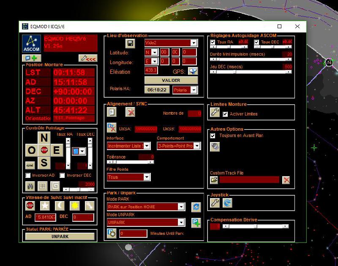The height and width of the screenshot is (266, 338).
Task: Open the Filtre Pointe Tous dropdown
Action: click(147, 177)
